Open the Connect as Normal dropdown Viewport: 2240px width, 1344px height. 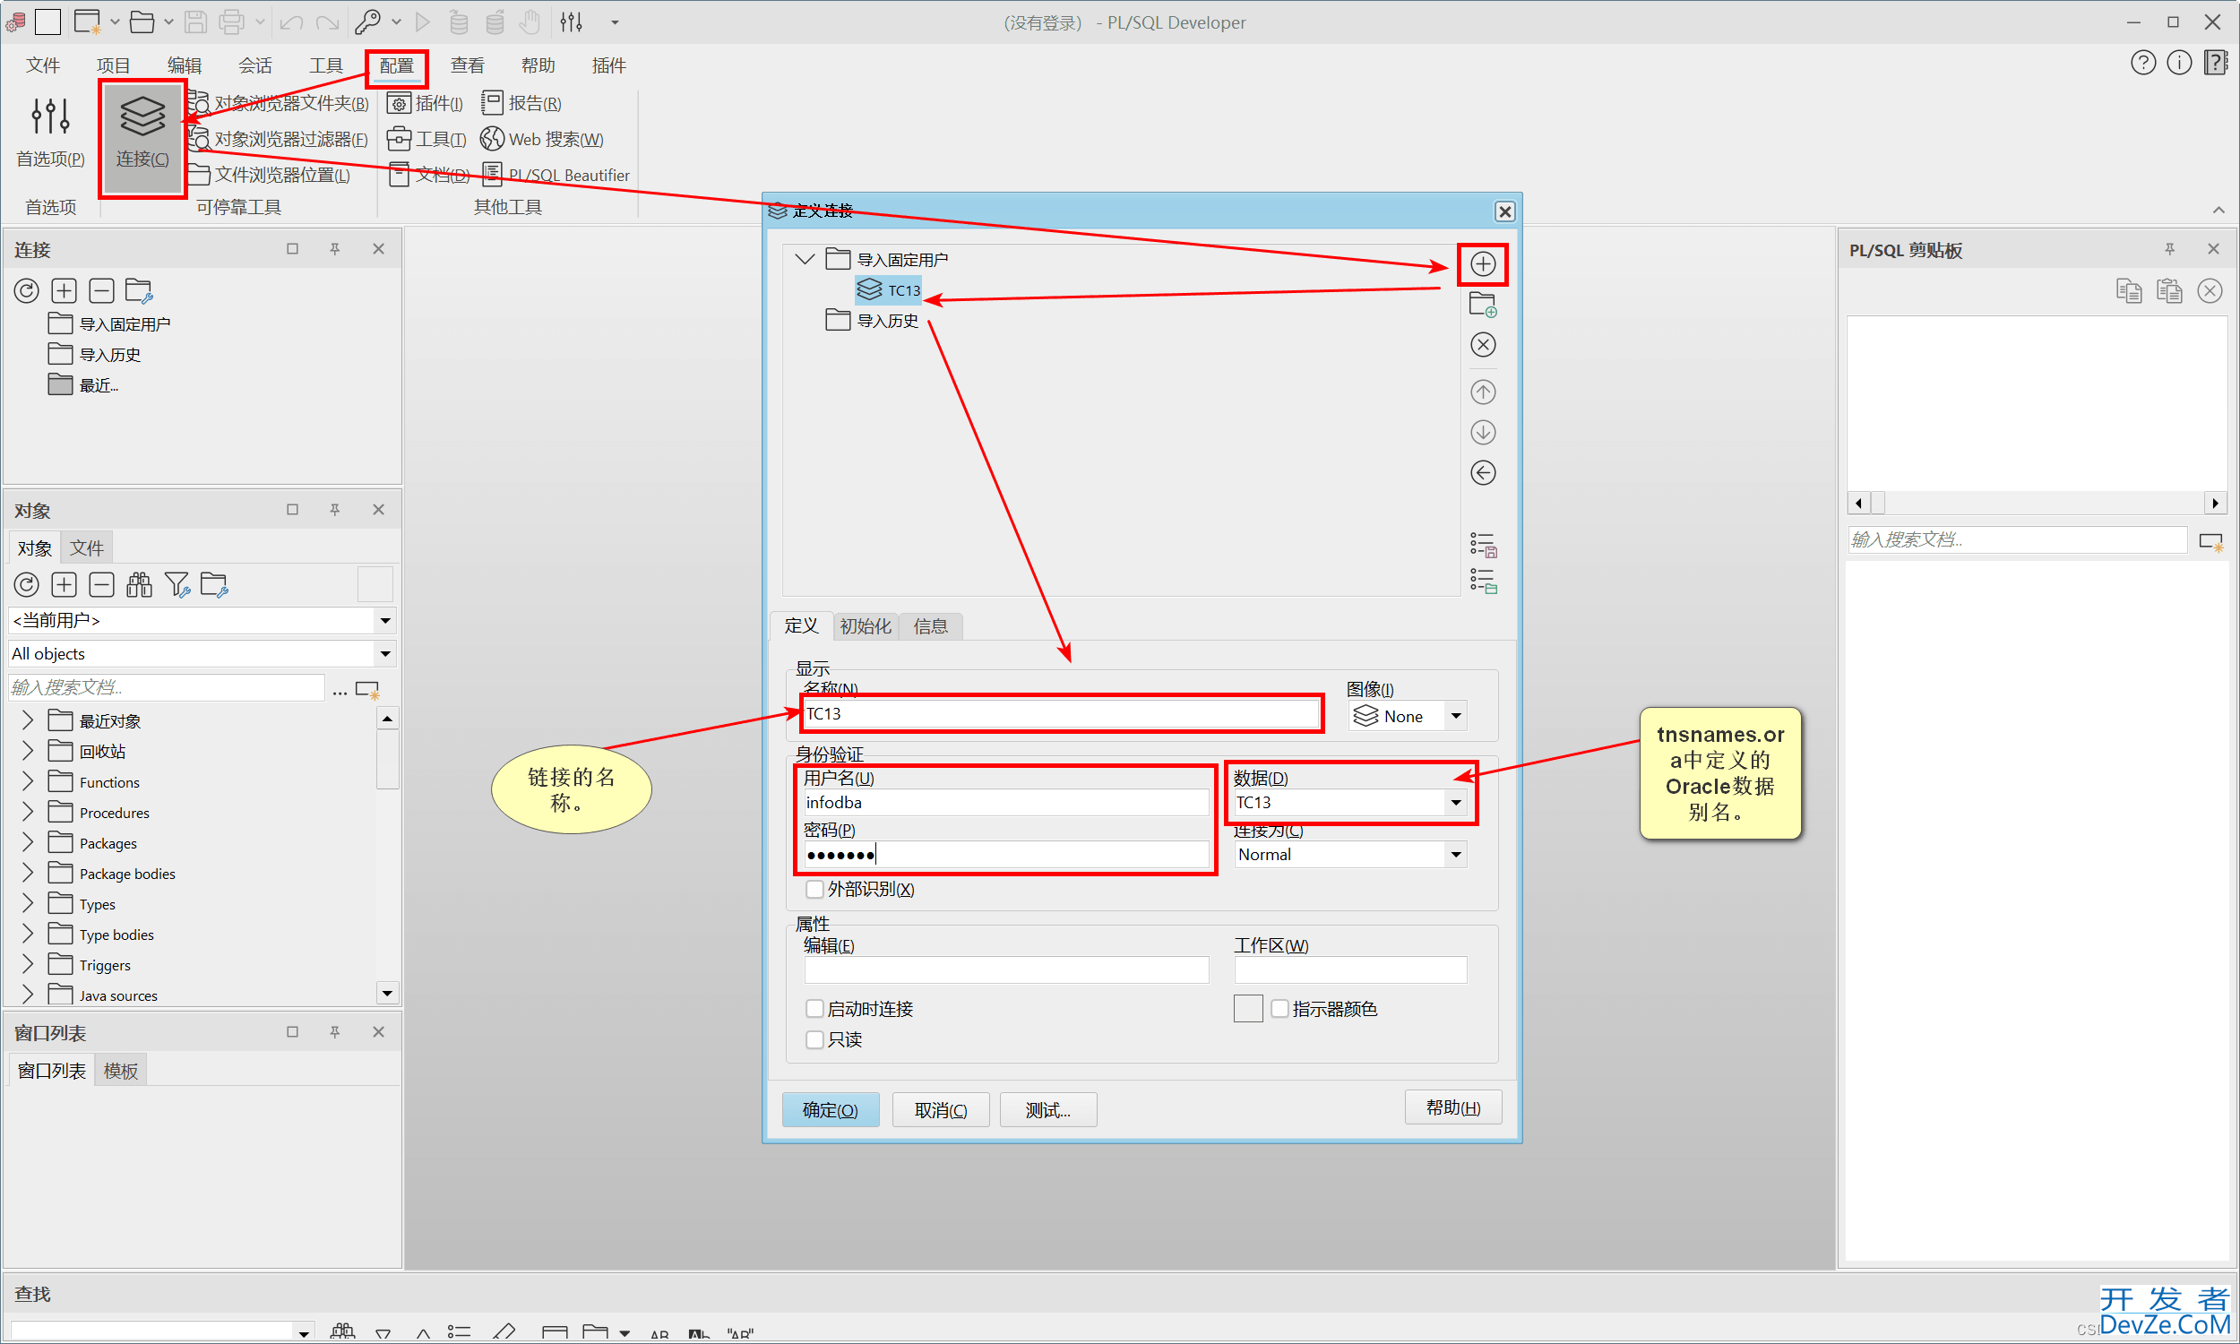click(1455, 855)
